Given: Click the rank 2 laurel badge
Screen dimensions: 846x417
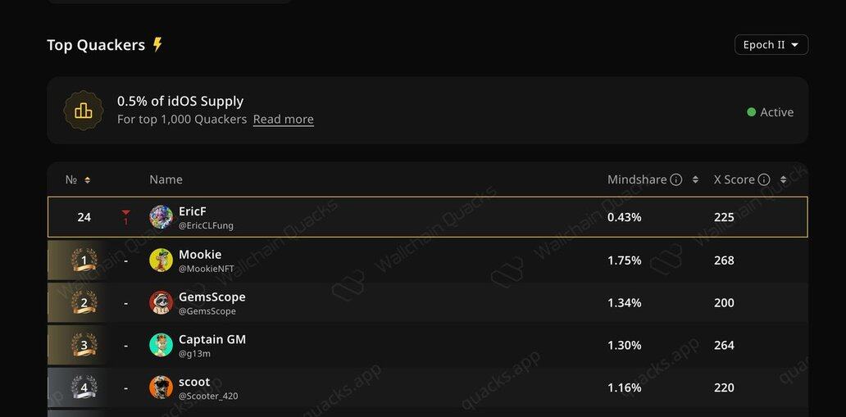Looking at the screenshot, I should click(84, 303).
